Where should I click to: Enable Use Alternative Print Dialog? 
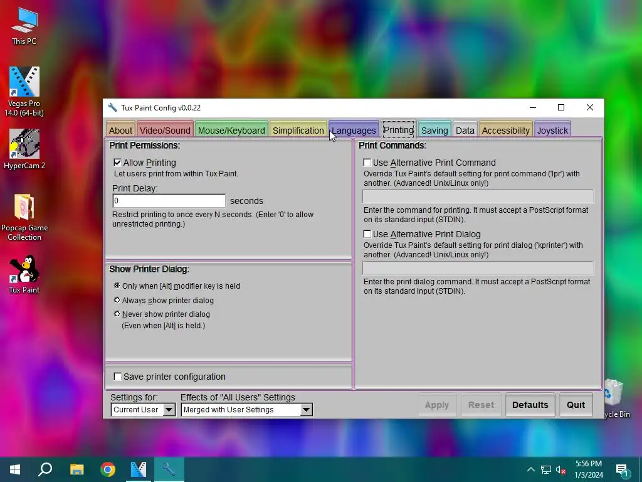[x=367, y=234]
